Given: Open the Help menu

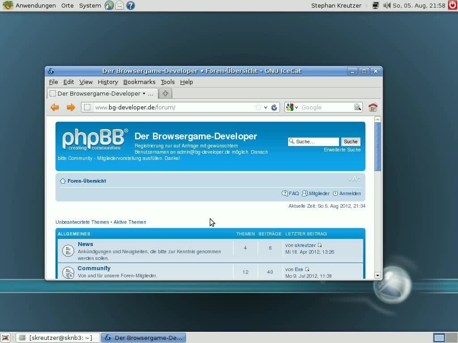Looking at the screenshot, I should (187, 82).
